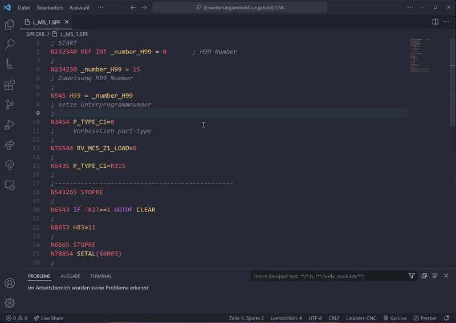Open errors and warnings status item
Image resolution: width=456 pixels, height=323 pixels.
(x=17, y=318)
